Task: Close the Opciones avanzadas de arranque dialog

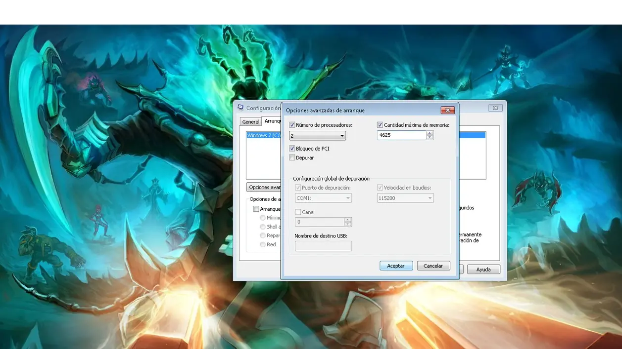Action: click(447, 110)
